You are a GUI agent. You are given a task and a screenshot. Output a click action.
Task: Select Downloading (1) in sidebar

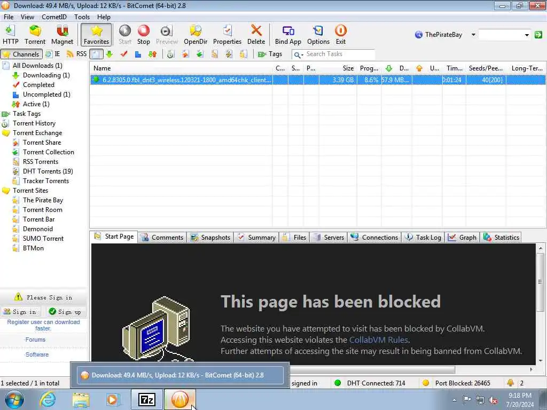46,75
